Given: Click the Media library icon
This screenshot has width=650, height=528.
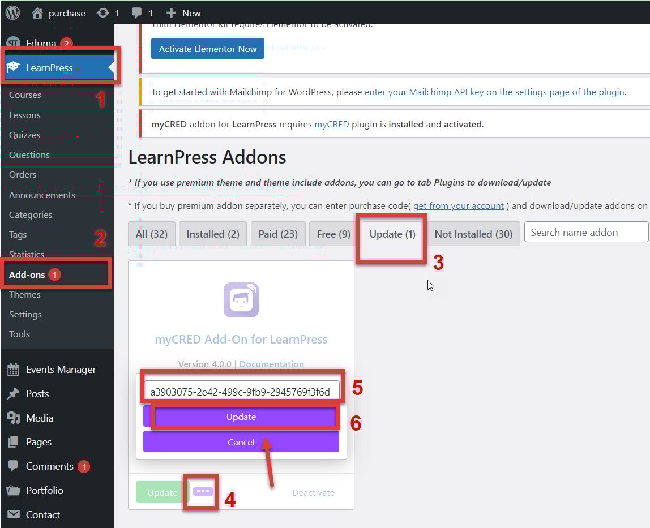Looking at the screenshot, I should tap(13, 418).
